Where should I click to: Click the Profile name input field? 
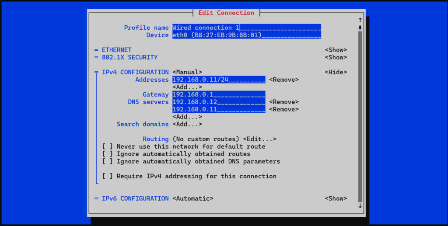246,28
